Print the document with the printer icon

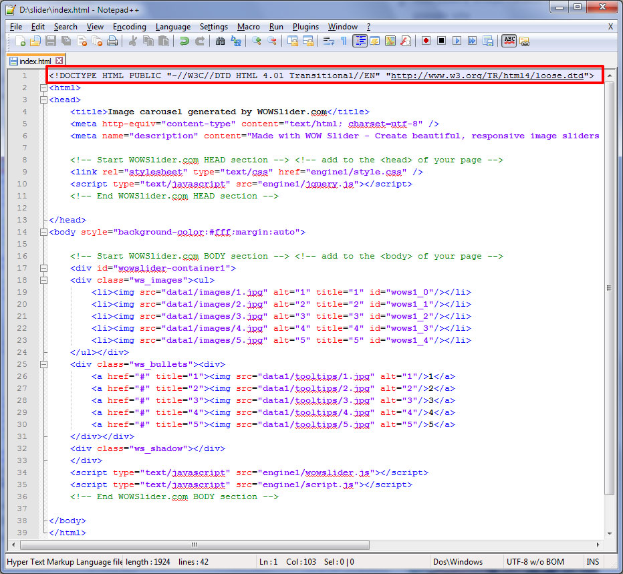coord(112,41)
